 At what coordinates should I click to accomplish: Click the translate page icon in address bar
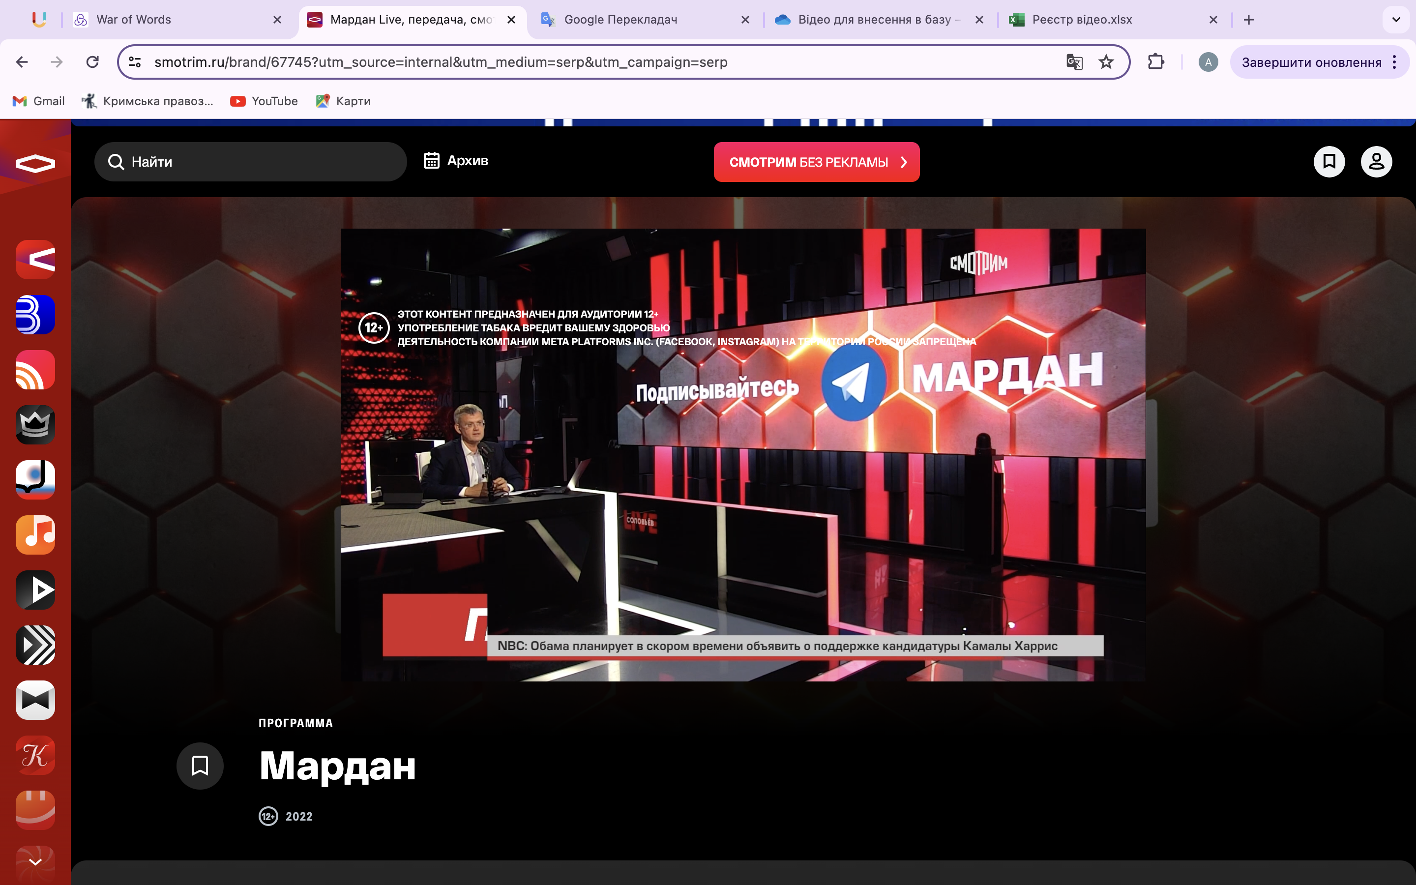click(x=1074, y=62)
